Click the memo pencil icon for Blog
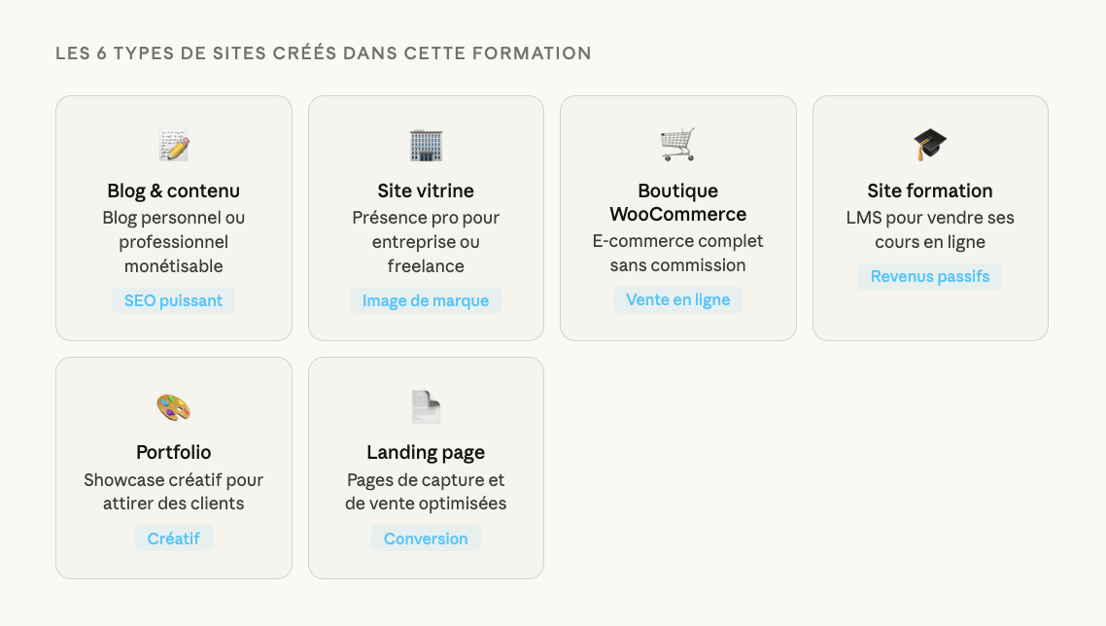 [x=174, y=146]
